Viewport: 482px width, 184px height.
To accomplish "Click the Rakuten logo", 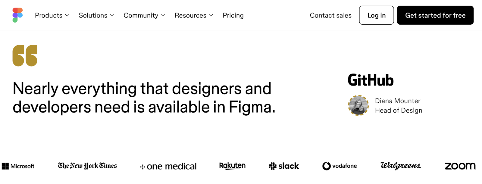I will (x=232, y=165).
